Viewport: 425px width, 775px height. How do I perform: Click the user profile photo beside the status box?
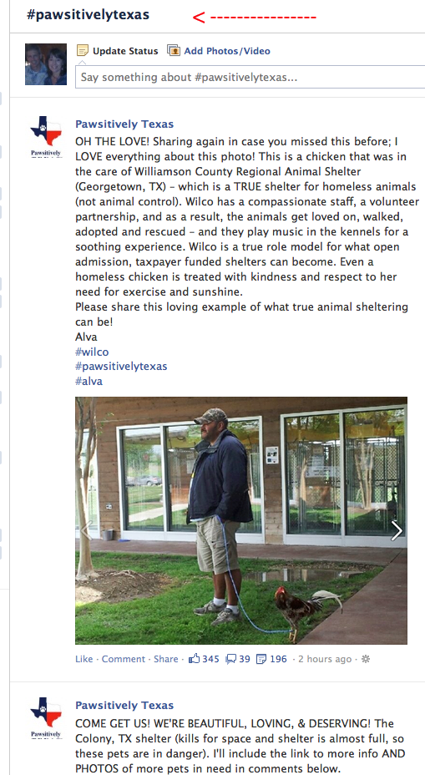[46, 64]
